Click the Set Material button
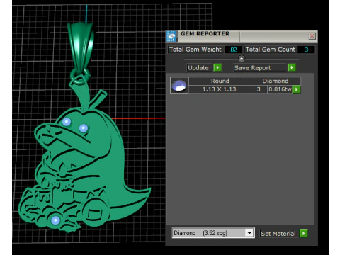The width and height of the screenshot is (340, 255). (279, 234)
